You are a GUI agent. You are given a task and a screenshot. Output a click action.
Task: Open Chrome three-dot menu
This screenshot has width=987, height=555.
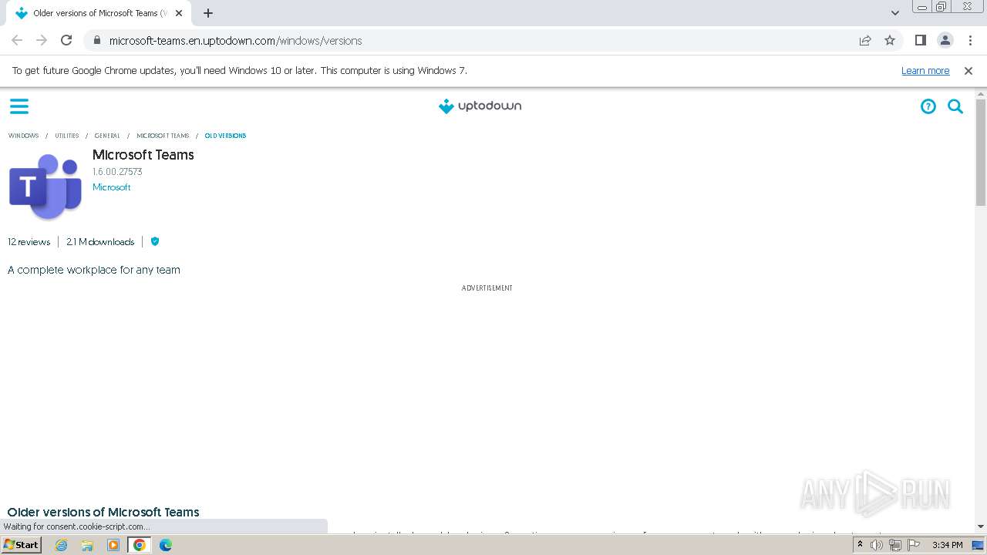[970, 40]
